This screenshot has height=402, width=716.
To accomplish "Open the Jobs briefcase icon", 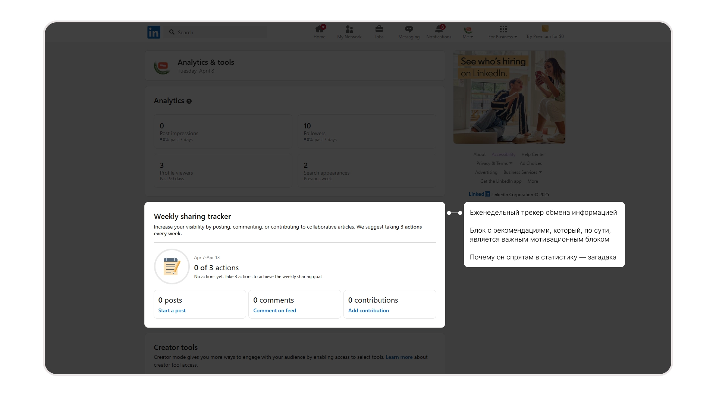I will (x=379, y=29).
